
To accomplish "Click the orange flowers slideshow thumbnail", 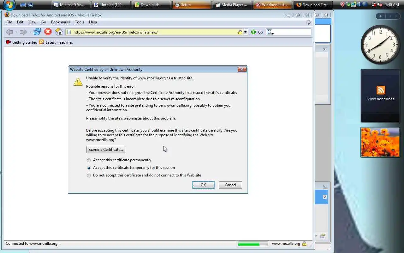I will pos(380,142).
